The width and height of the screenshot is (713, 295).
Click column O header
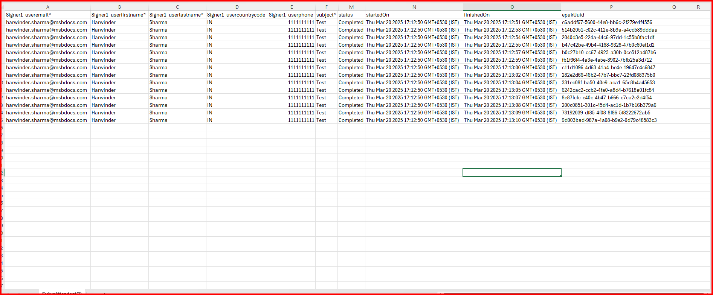pos(512,7)
